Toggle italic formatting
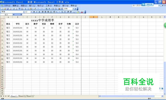This screenshot has height=100, width=166. pos(37,12)
